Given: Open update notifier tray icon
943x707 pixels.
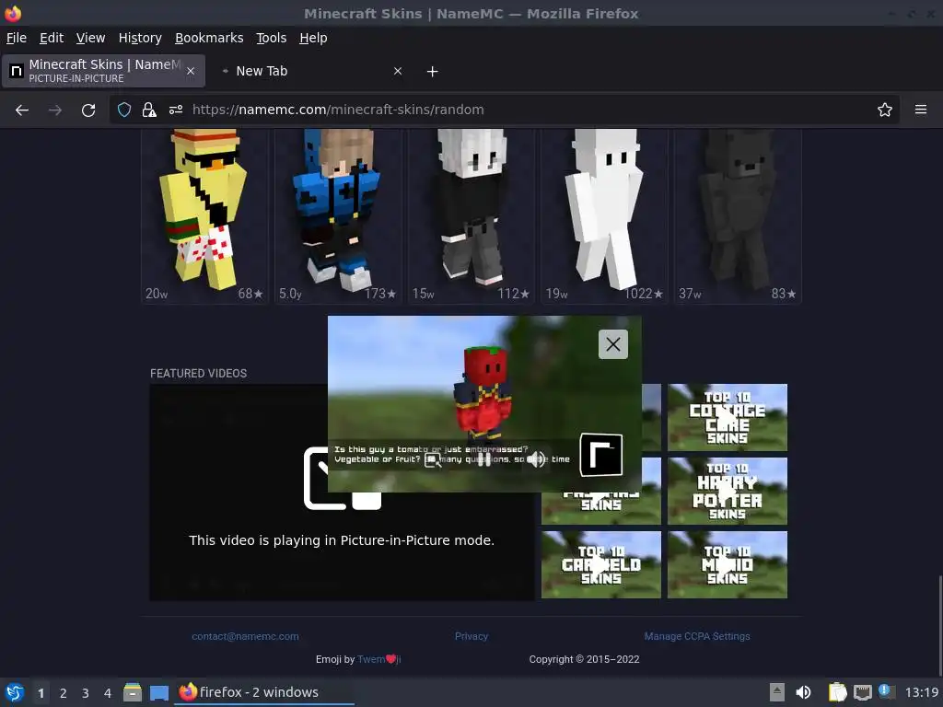Looking at the screenshot, I should pyautogui.click(x=887, y=691).
